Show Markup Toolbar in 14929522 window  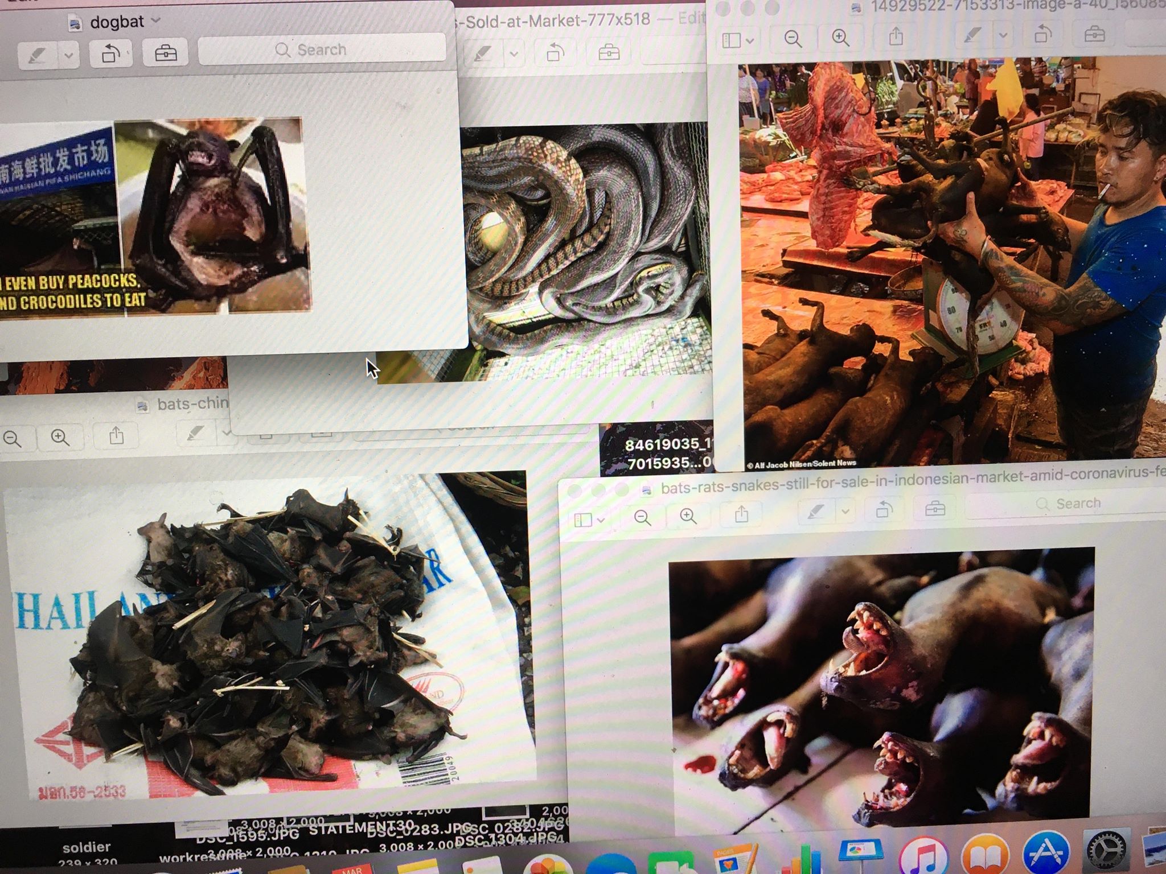[1094, 34]
